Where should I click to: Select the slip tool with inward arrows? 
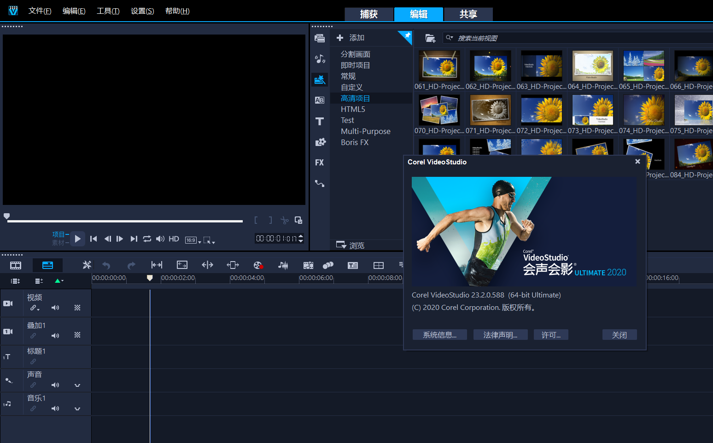pos(157,265)
